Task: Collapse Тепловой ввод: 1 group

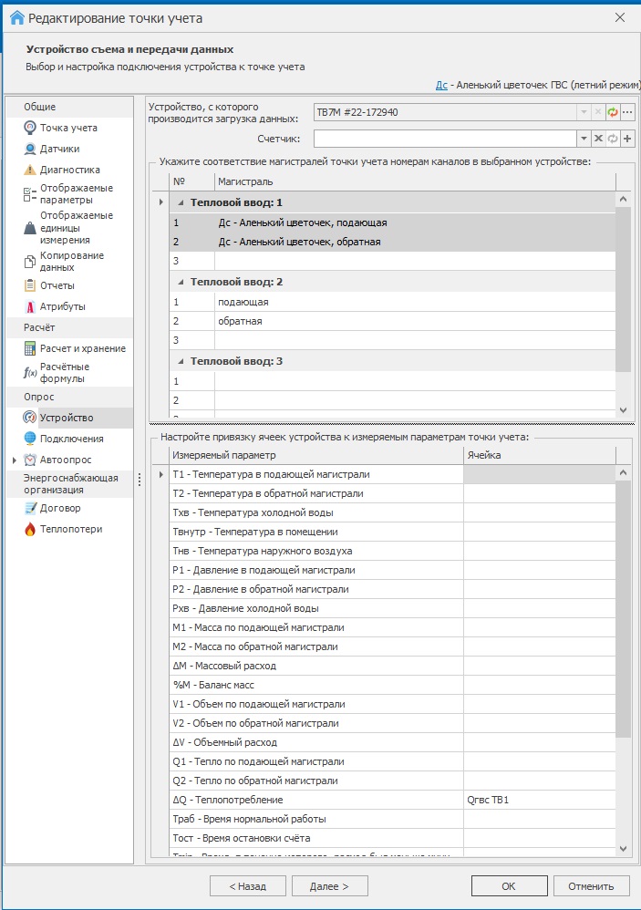Action: pyautogui.click(x=181, y=202)
